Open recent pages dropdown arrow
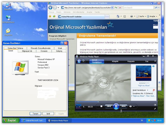166x125 pixels. pos(58,8)
